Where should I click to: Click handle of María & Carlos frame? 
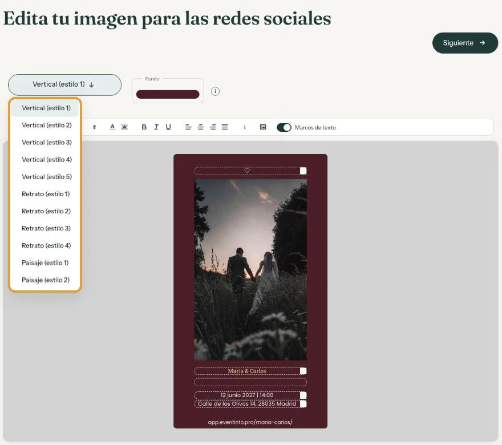coord(303,371)
